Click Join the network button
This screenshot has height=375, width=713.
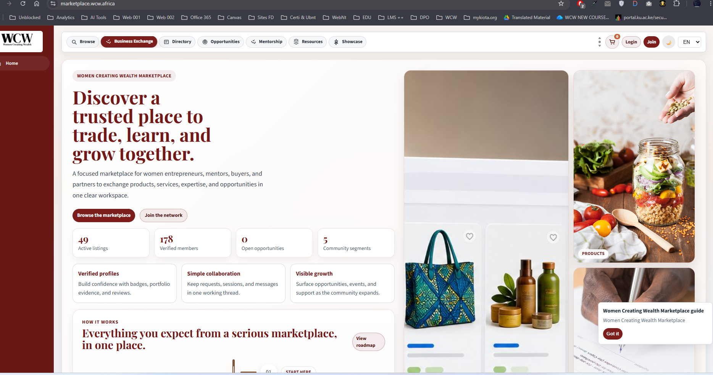point(163,215)
